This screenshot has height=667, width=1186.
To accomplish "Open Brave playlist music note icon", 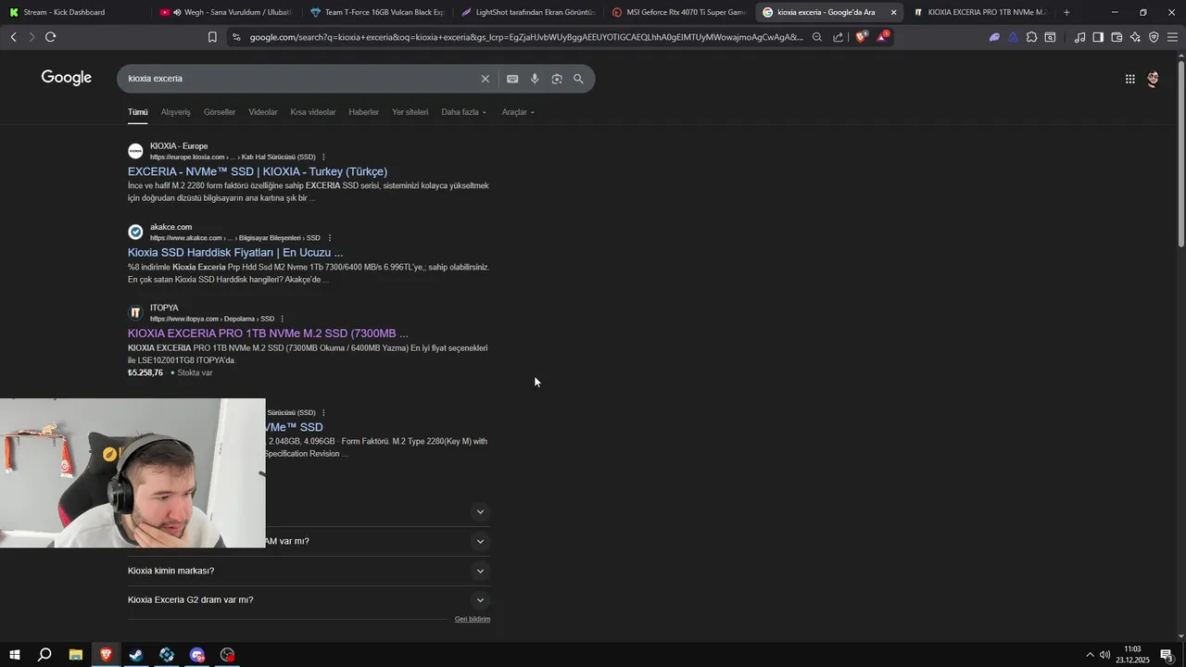I will coord(1079,37).
